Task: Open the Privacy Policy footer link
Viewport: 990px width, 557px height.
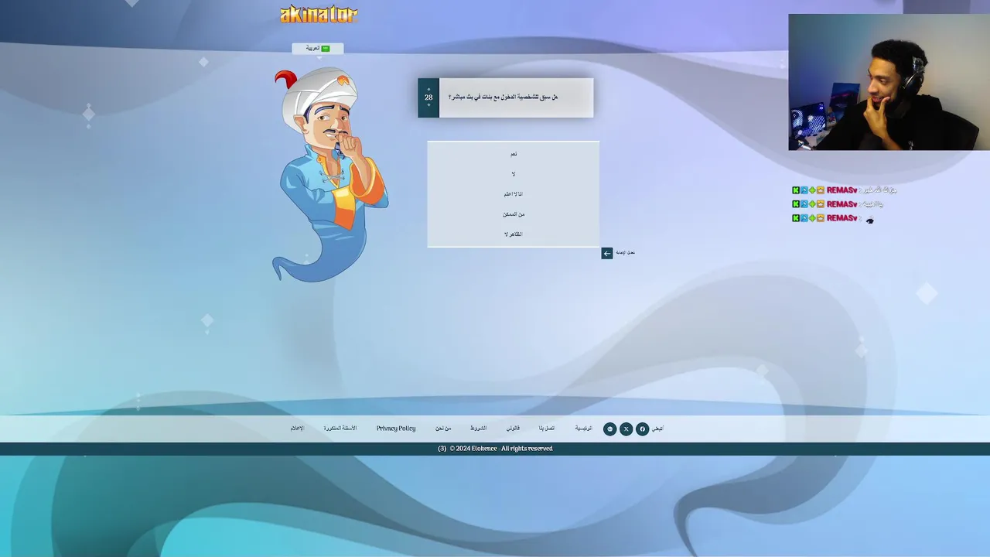Action: point(396,429)
